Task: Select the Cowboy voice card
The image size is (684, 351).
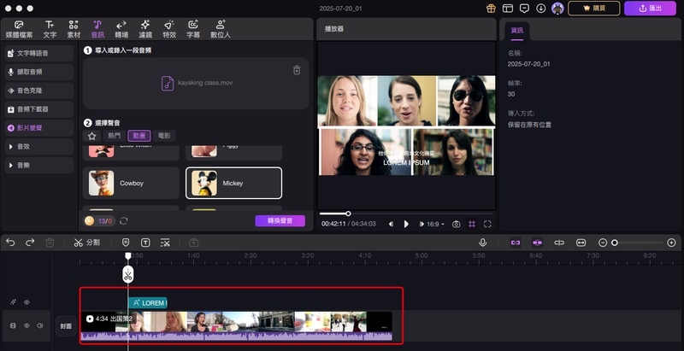Action: tap(131, 183)
